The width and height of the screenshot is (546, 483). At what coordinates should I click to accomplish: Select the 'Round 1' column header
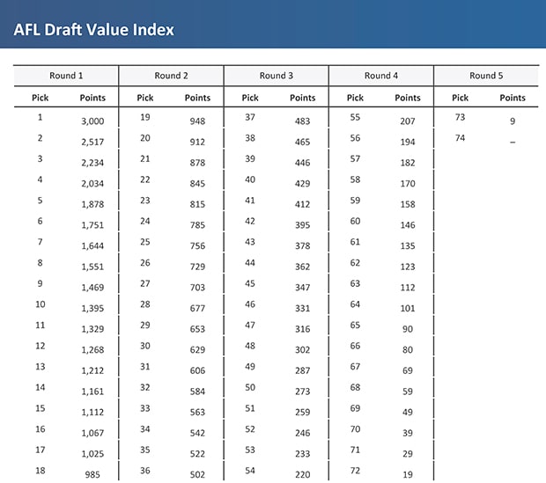pos(66,76)
